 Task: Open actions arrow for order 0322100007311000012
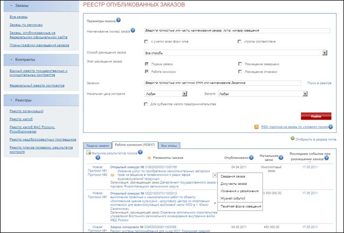[x=215, y=203]
